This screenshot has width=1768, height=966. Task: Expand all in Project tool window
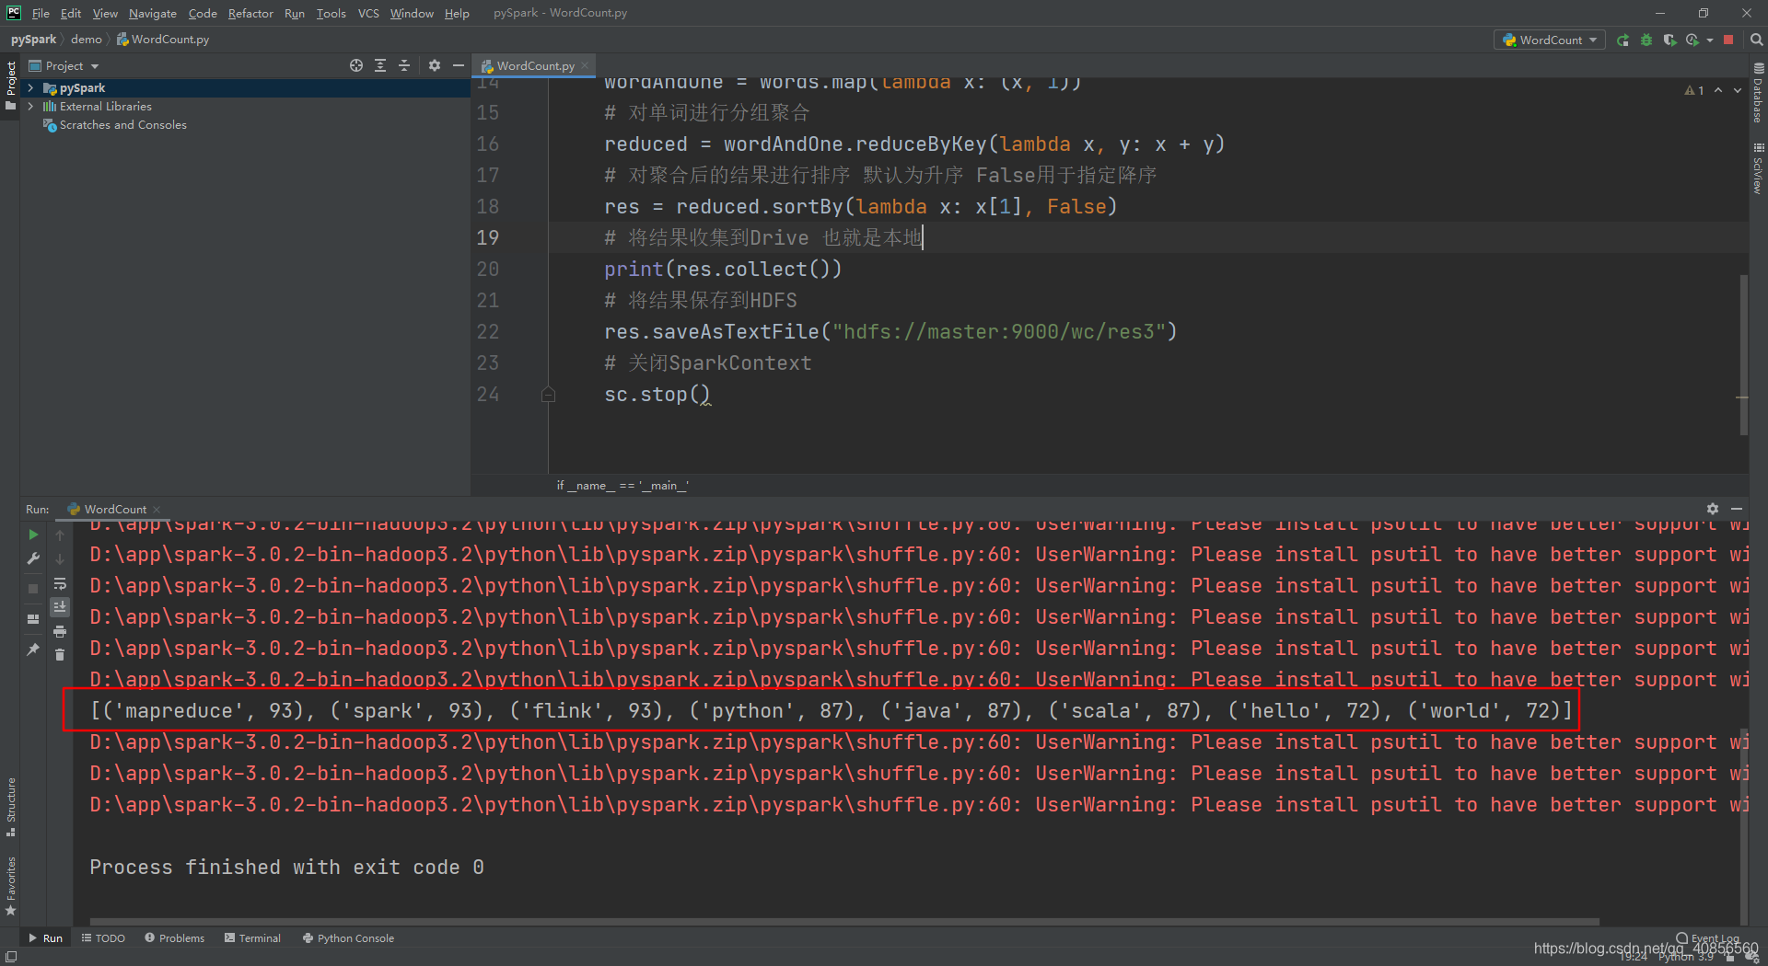tap(380, 66)
